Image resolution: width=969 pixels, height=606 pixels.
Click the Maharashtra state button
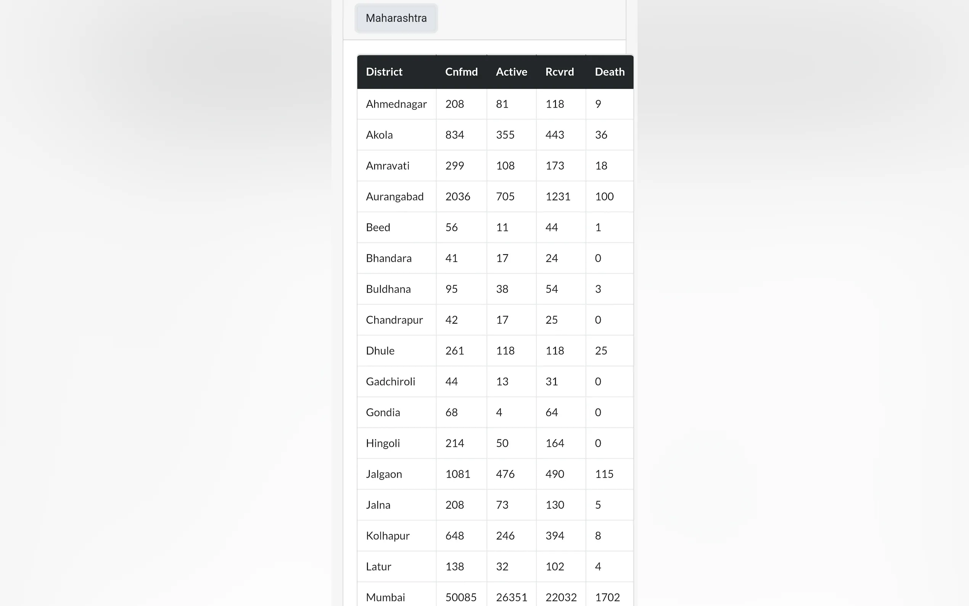396,18
